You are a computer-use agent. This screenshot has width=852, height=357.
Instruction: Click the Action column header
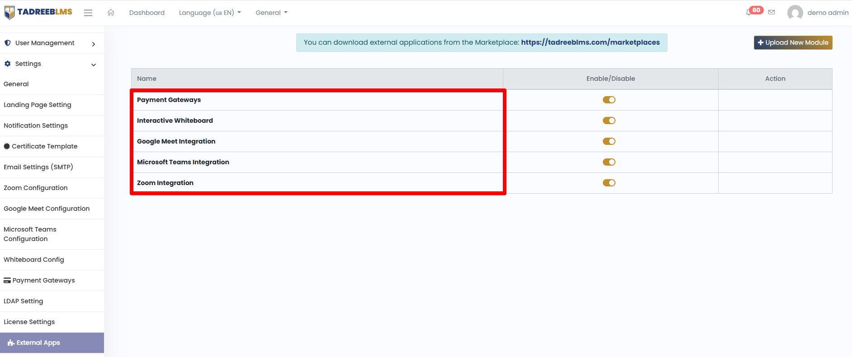[x=775, y=79]
